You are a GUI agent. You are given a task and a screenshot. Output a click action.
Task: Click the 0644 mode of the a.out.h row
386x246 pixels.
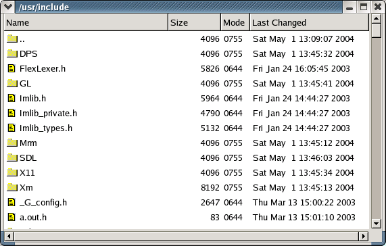coord(233,218)
